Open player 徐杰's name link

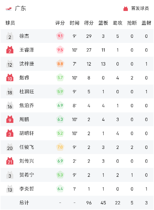point(24,36)
